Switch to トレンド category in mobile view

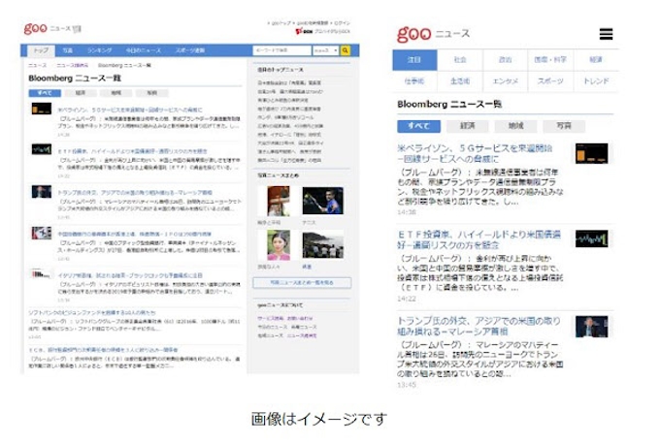pyautogui.click(x=595, y=82)
